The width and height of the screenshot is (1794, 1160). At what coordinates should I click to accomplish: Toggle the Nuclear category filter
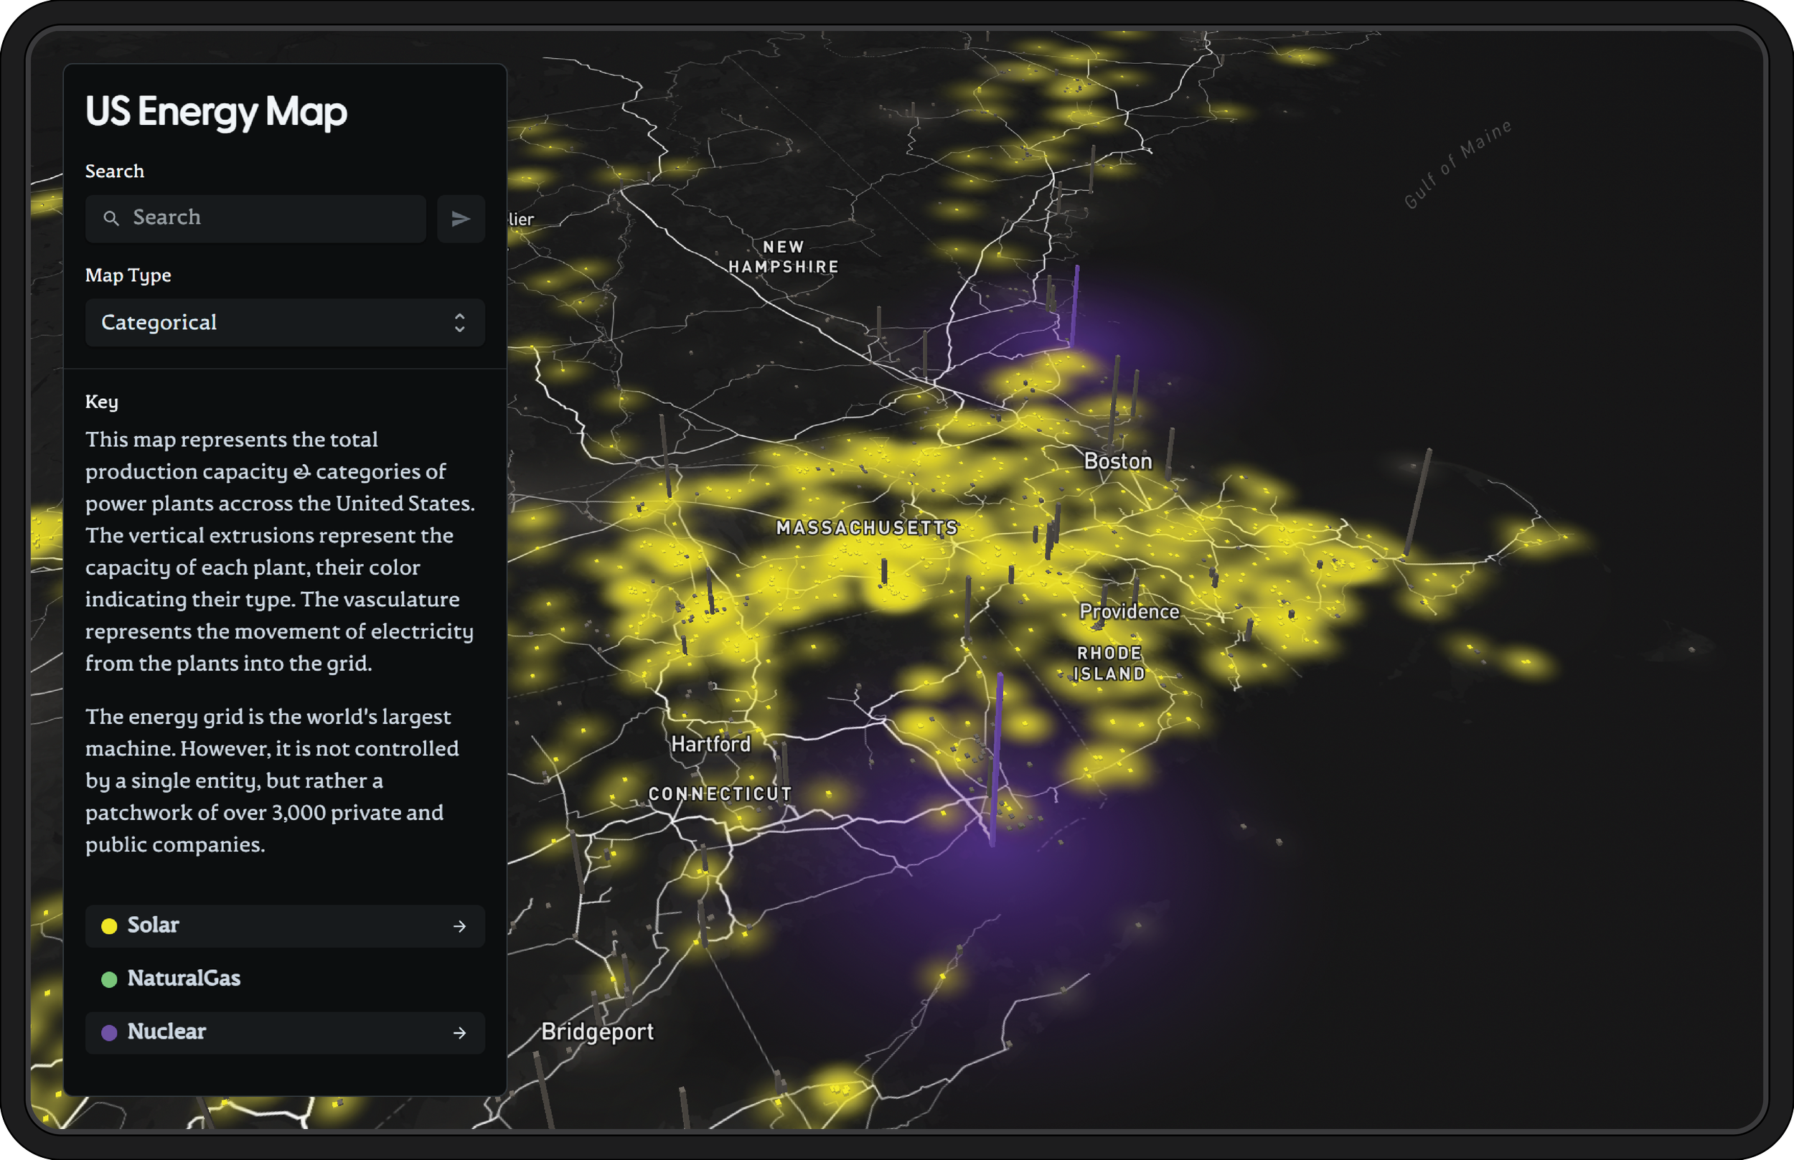284,1032
